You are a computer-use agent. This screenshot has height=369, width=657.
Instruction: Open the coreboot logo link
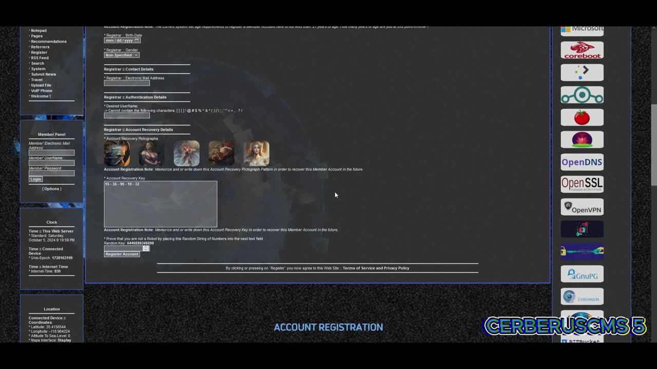click(x=582, y=50)
